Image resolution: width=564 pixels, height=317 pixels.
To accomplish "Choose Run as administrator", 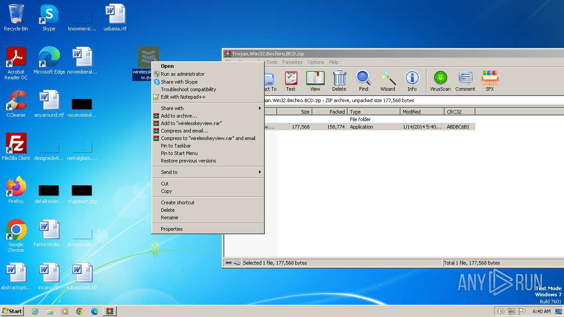I will pyautogui.click(x=208, y=74).
